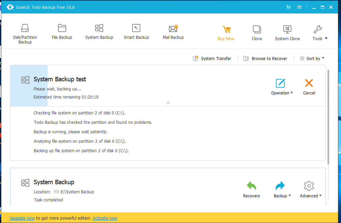The width and height of the screenshot is (341, 223).
Task: Click log line 'Analyzing file system on partition 2'
Action: pos(80,141)
